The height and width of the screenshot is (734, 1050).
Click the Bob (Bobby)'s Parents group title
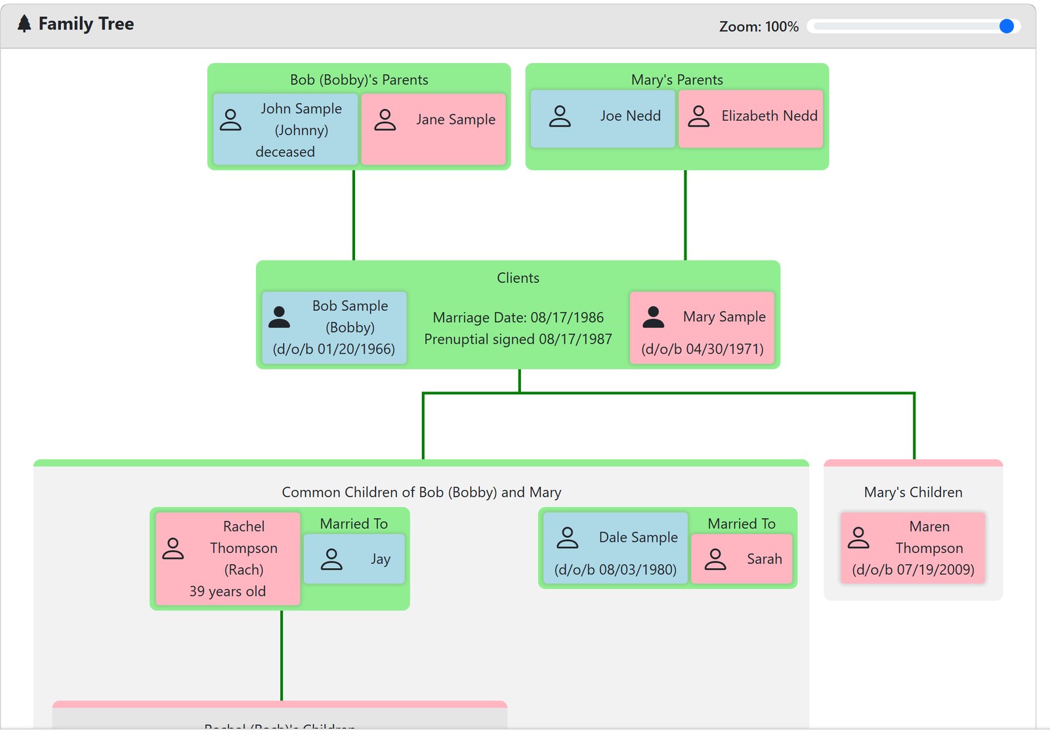click(x=359, y=80)
